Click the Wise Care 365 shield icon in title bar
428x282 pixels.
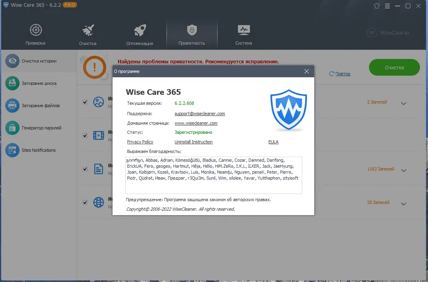[6, 5]
